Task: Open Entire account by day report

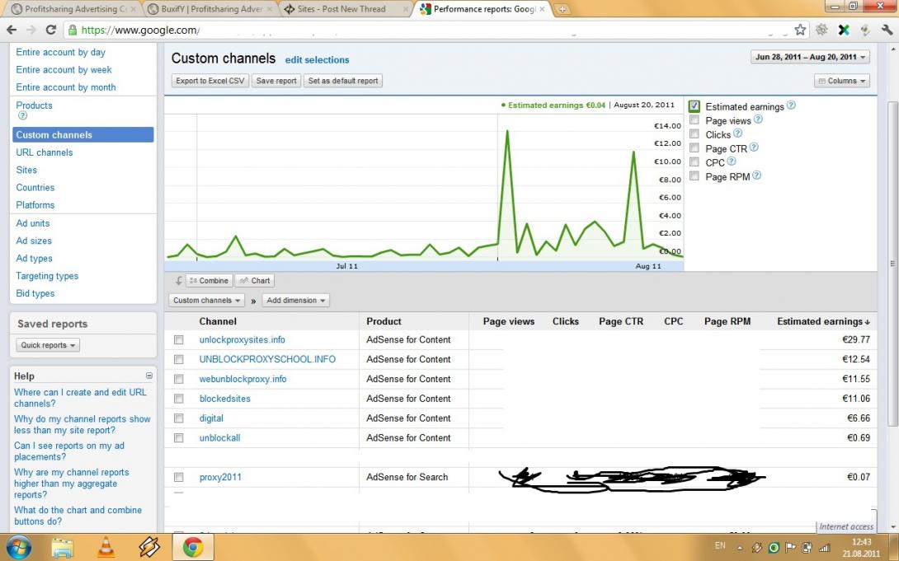Action: (61, 52)
